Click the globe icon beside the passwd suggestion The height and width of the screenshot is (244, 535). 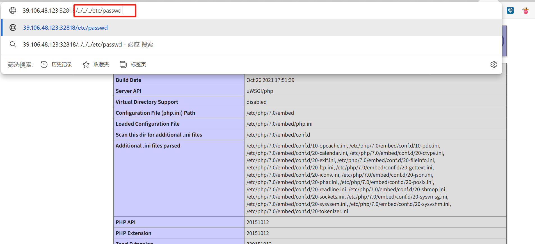(13, 27)
